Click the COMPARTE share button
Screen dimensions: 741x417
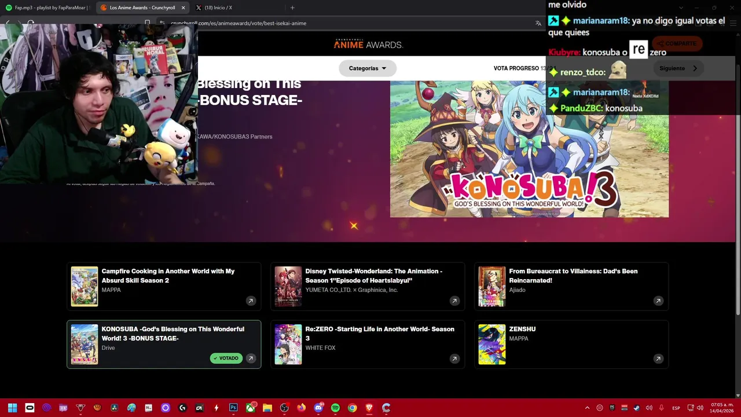[677, 43]
